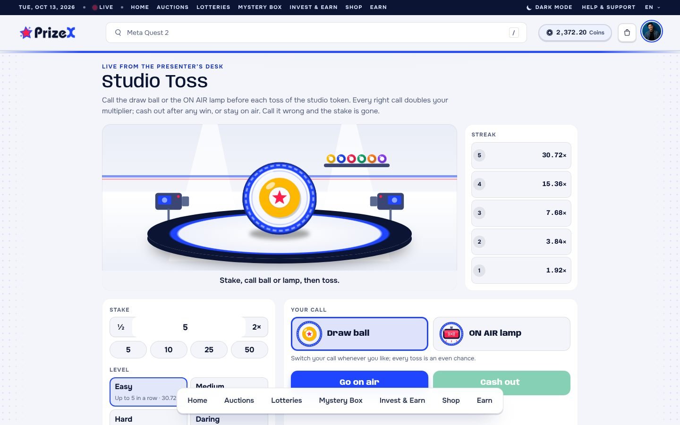Viewport: 680px width, 425px height.
Task: Open Lotteries in the floating nav bar
Action: point(286,400)
